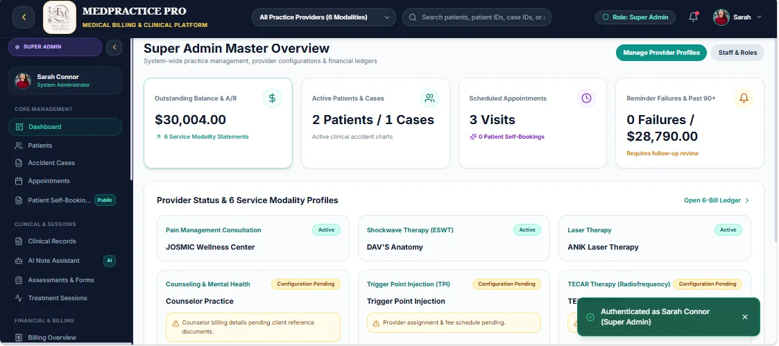Click the Staff & Roles button
The height and width of the screenshot is (346, 779).
tap(737, 53)
